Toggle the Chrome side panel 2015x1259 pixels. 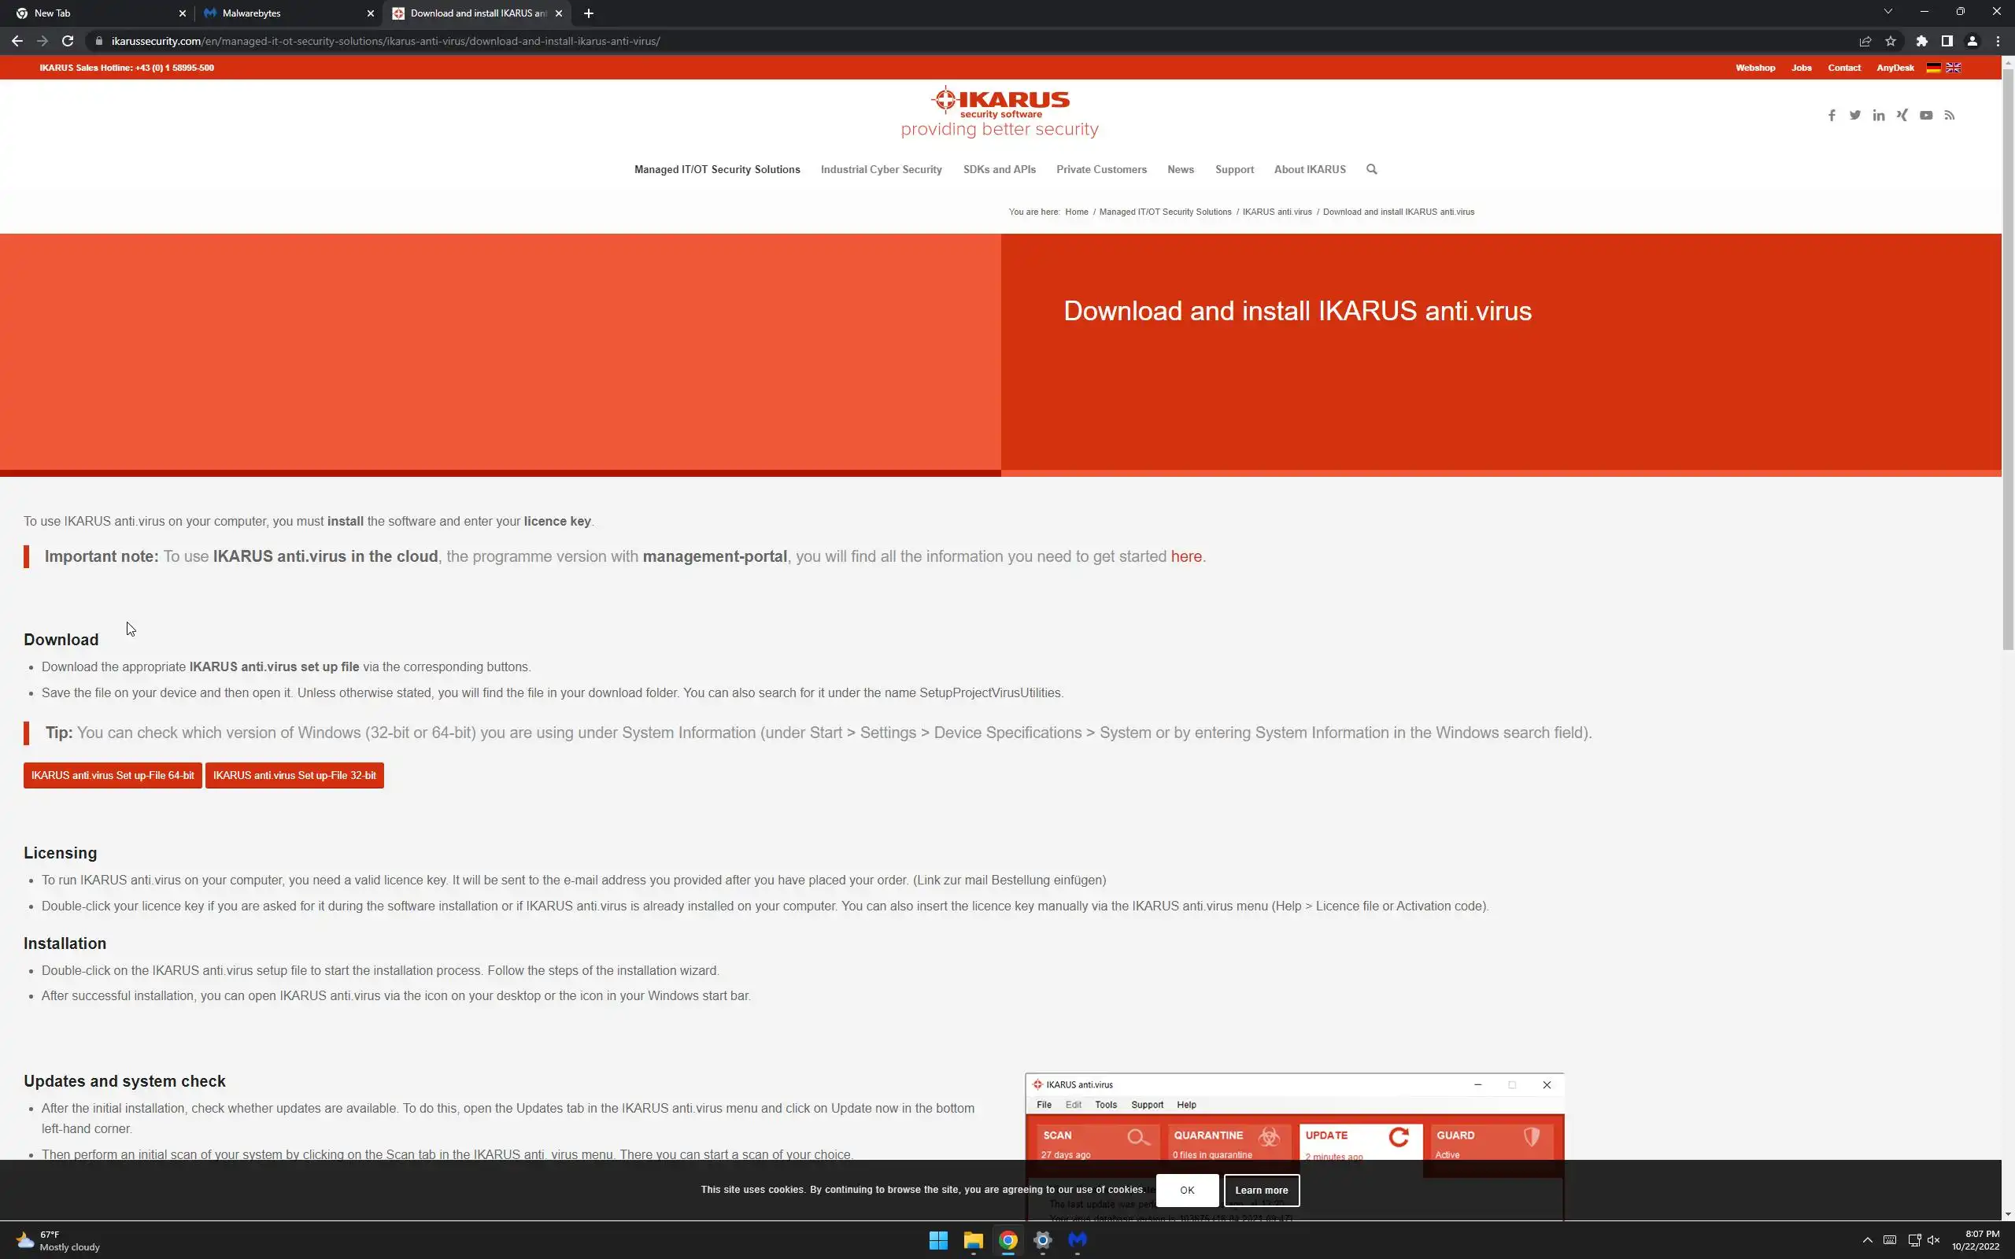pyautogui.click(x=1947, y=41)
